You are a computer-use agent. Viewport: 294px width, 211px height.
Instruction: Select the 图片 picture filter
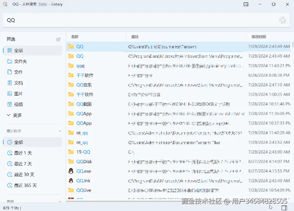33,94
